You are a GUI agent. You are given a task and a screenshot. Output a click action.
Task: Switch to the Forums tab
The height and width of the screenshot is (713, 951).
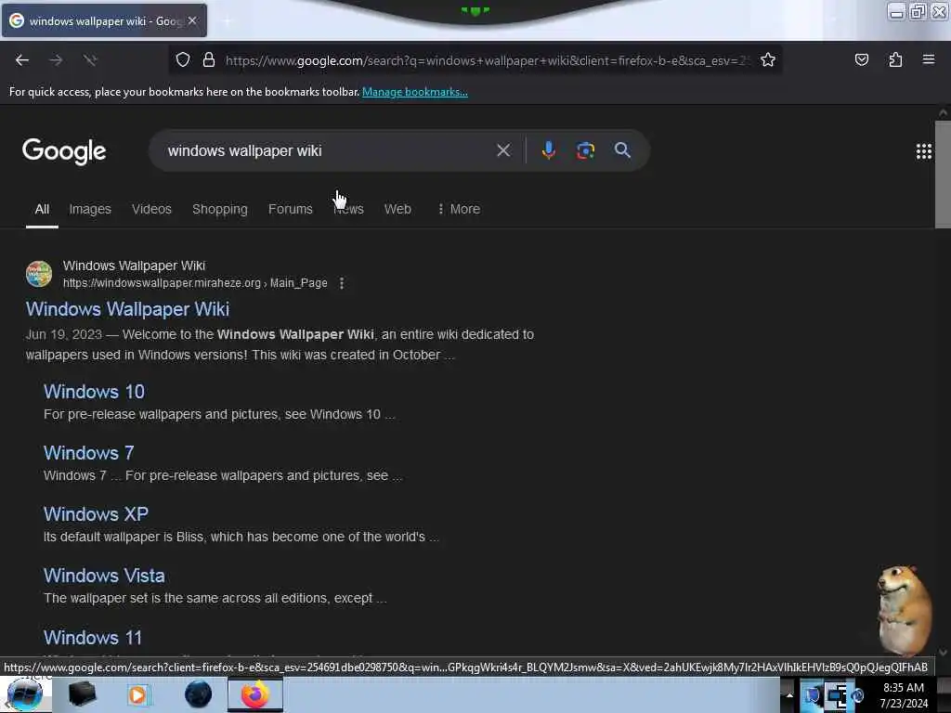[x=290, y=209]
